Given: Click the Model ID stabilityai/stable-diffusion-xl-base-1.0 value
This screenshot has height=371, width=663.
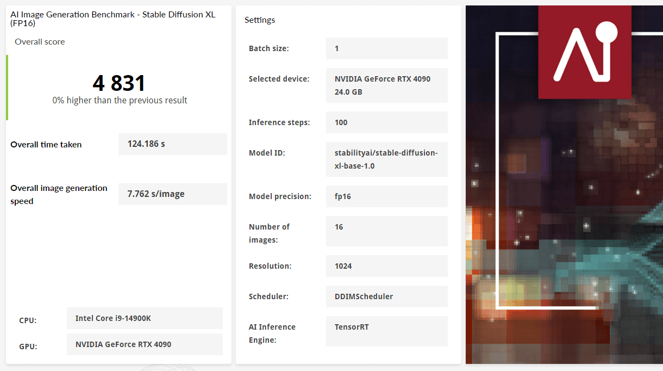Looking at the screenshot, I should click(387, 159).
